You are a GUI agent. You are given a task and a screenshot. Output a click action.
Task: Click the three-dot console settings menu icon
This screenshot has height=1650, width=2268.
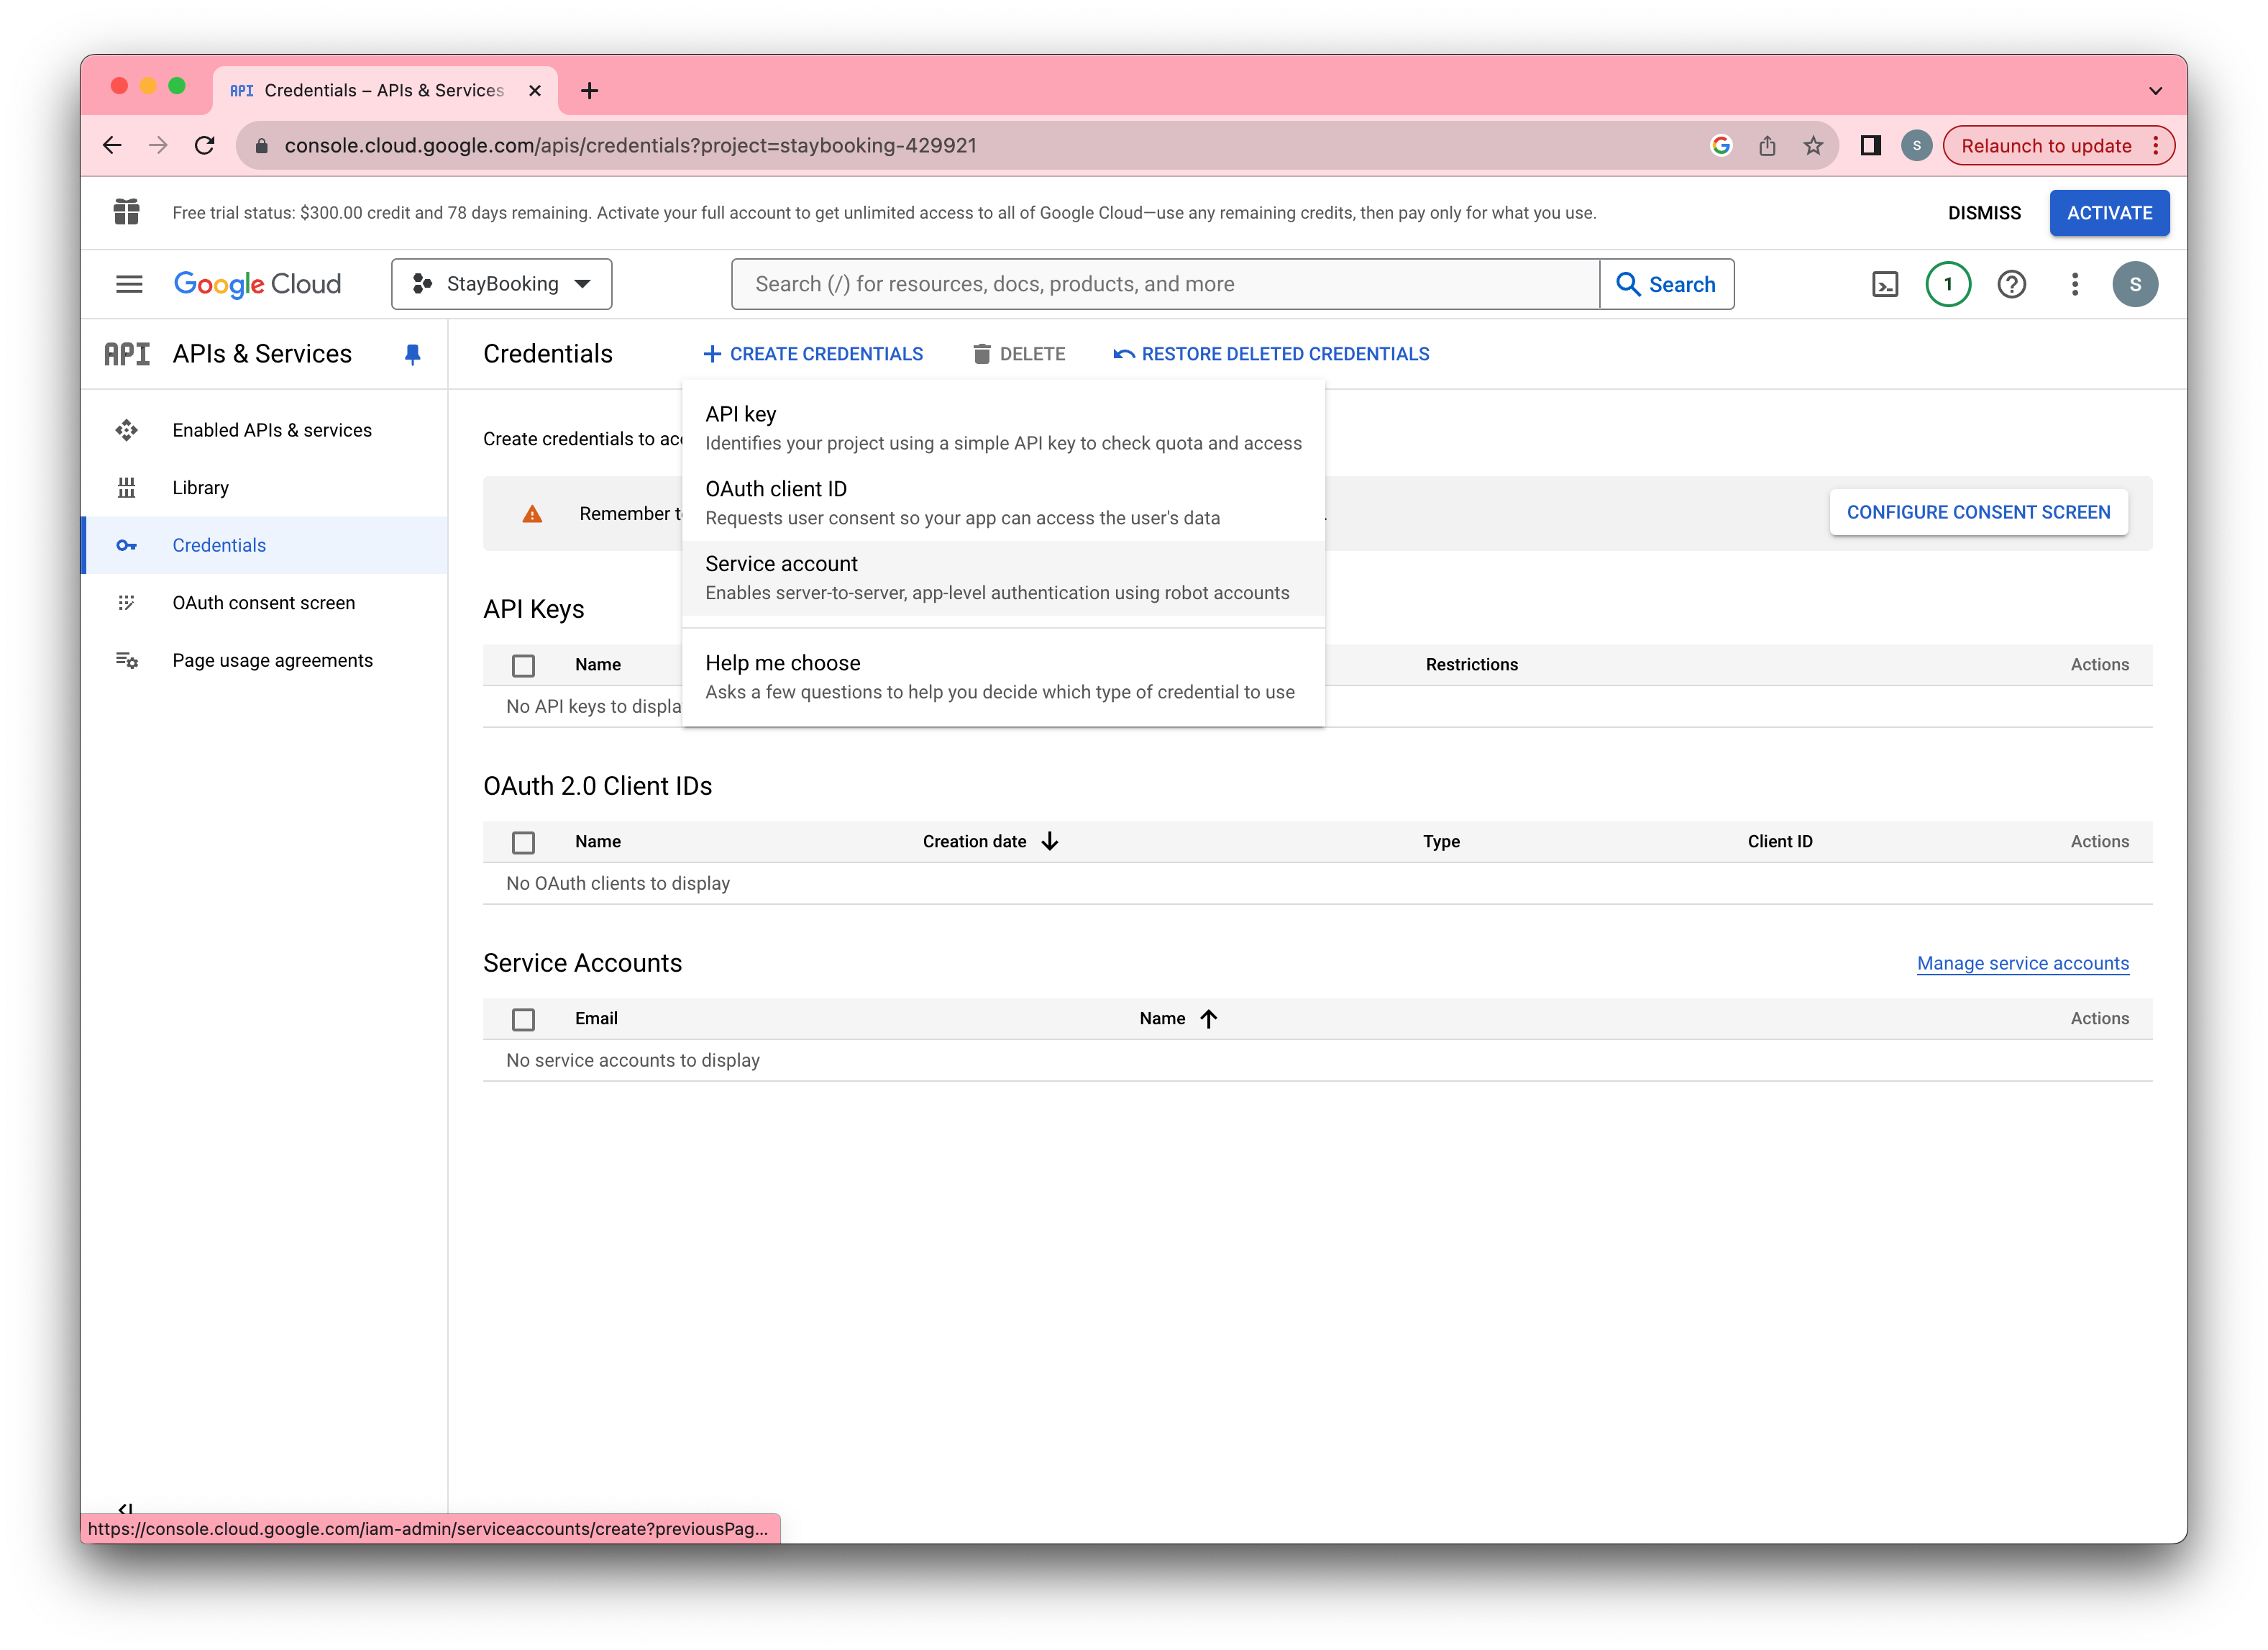click(x=2075, y=285)
